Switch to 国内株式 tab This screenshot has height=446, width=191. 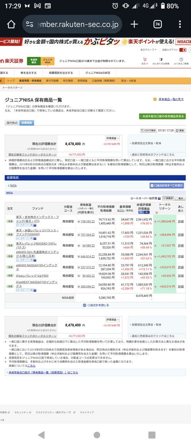12,123
